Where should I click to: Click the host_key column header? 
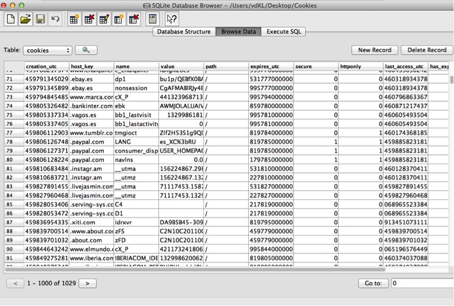click(x=91, y=66)
